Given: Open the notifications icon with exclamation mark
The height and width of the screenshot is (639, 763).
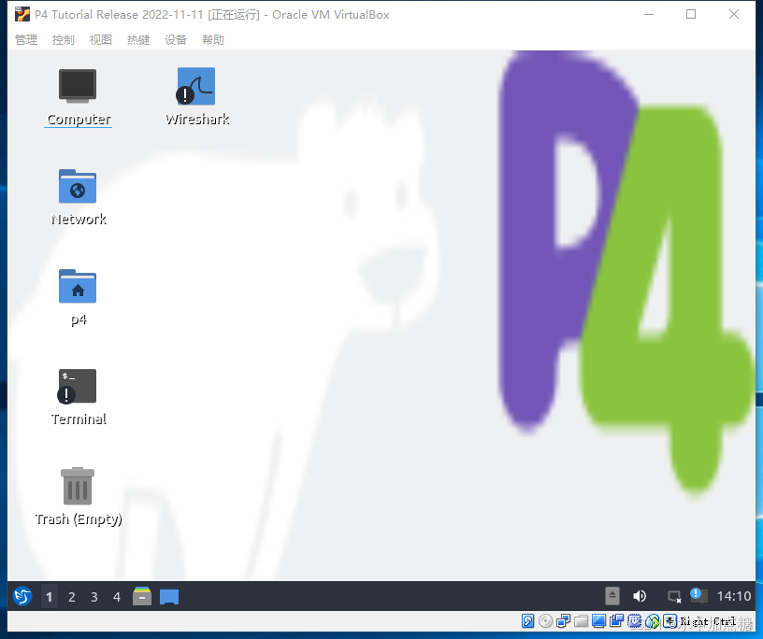Looking at the screenshot, I should [x=698, y=595].
